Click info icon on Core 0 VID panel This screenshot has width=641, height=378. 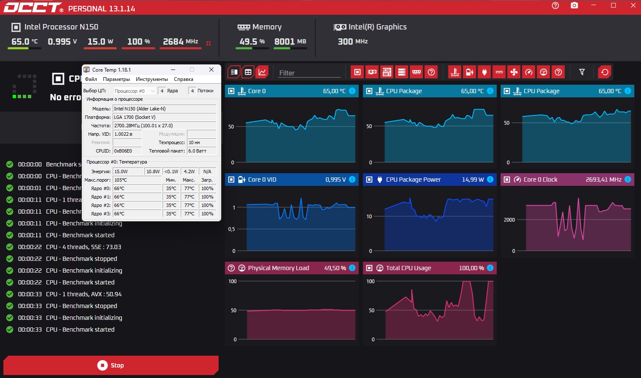tap(352, 180)
